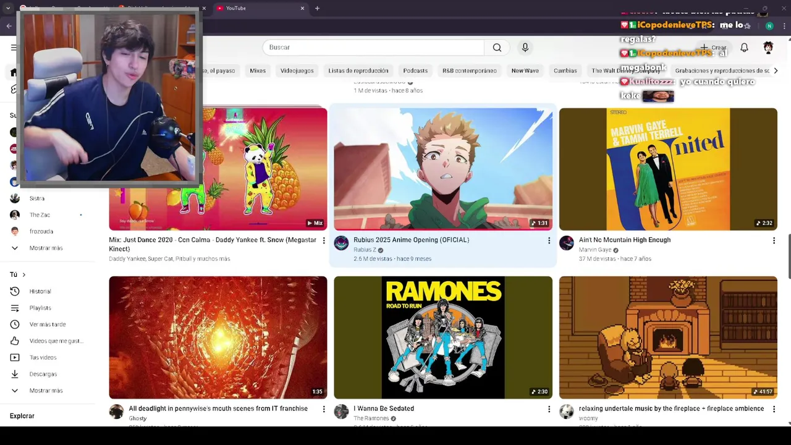Click the Crear button
The width and height of the screenshot is (791, 445).
[713, 48]
